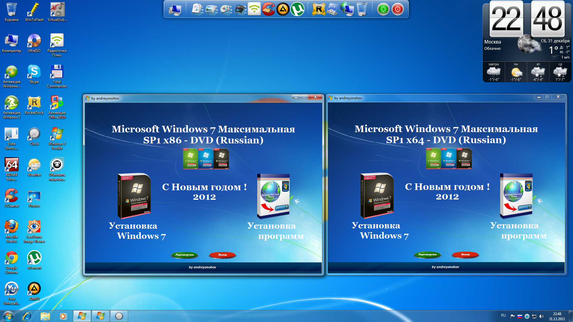
Task: Open Windows Media Player from the taskbar
Action: (63, 316)
